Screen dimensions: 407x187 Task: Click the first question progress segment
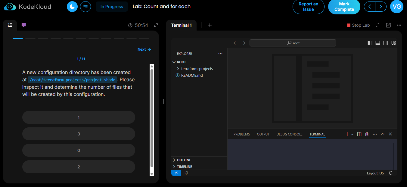click(x=18, y=38)
